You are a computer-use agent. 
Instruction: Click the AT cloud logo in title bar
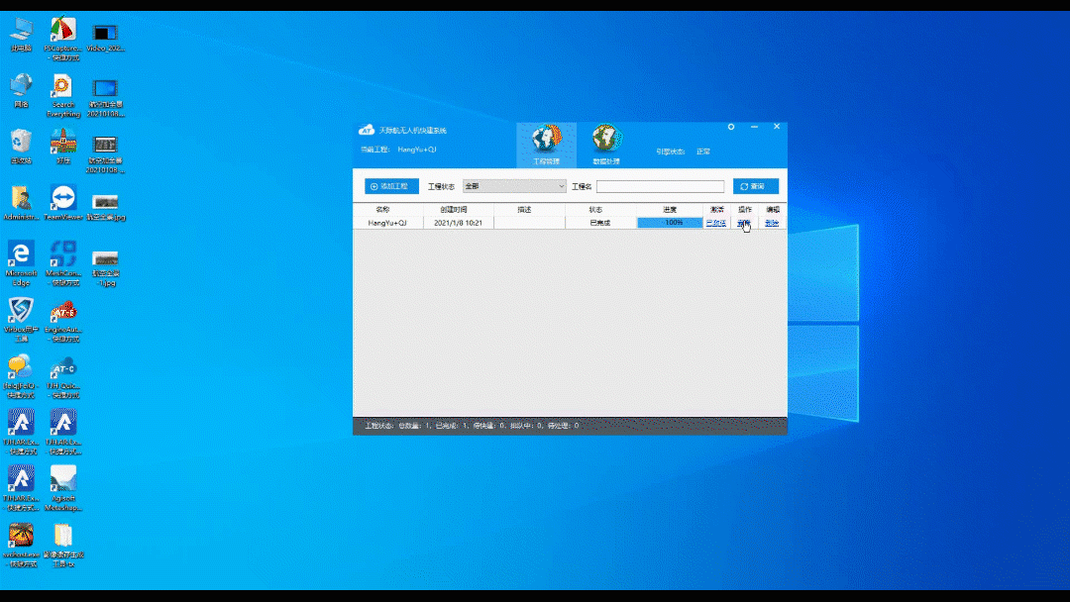366,131
